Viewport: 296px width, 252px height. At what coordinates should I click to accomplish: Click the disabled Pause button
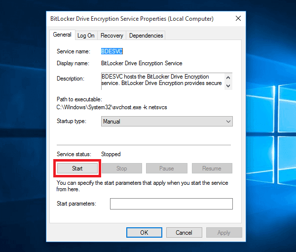click(167, 168)
